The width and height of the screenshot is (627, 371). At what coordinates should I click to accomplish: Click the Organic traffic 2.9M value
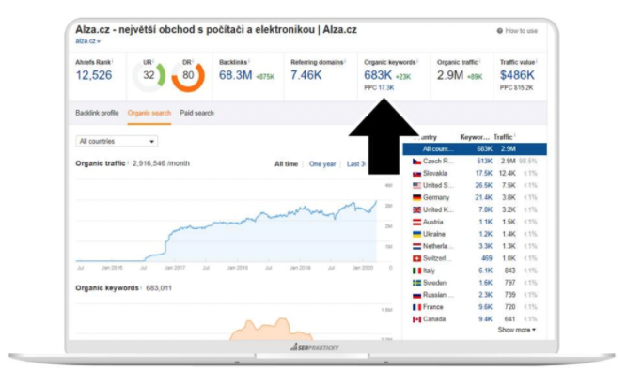[450, 75]
